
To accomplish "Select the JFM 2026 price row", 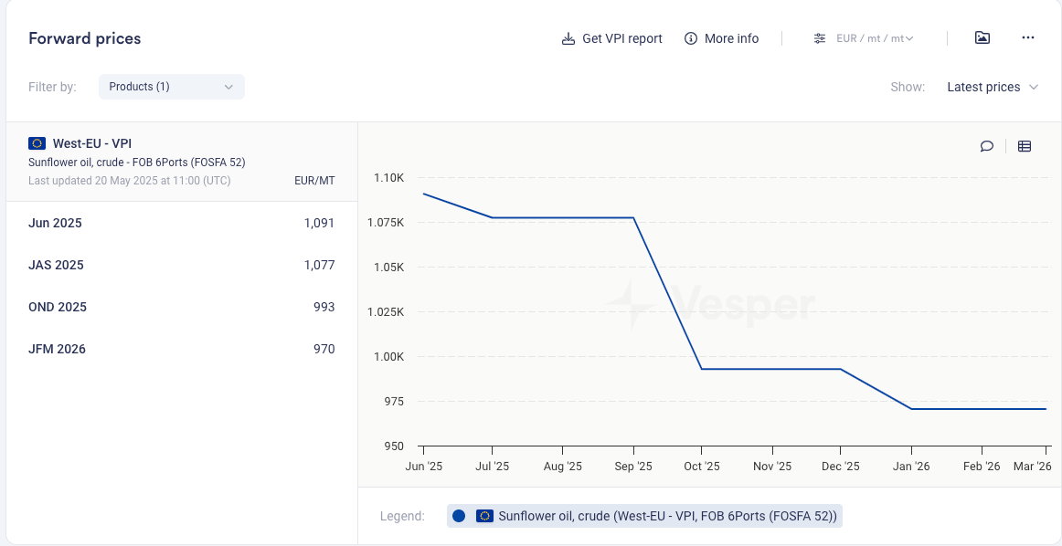I will coord(181,349).
